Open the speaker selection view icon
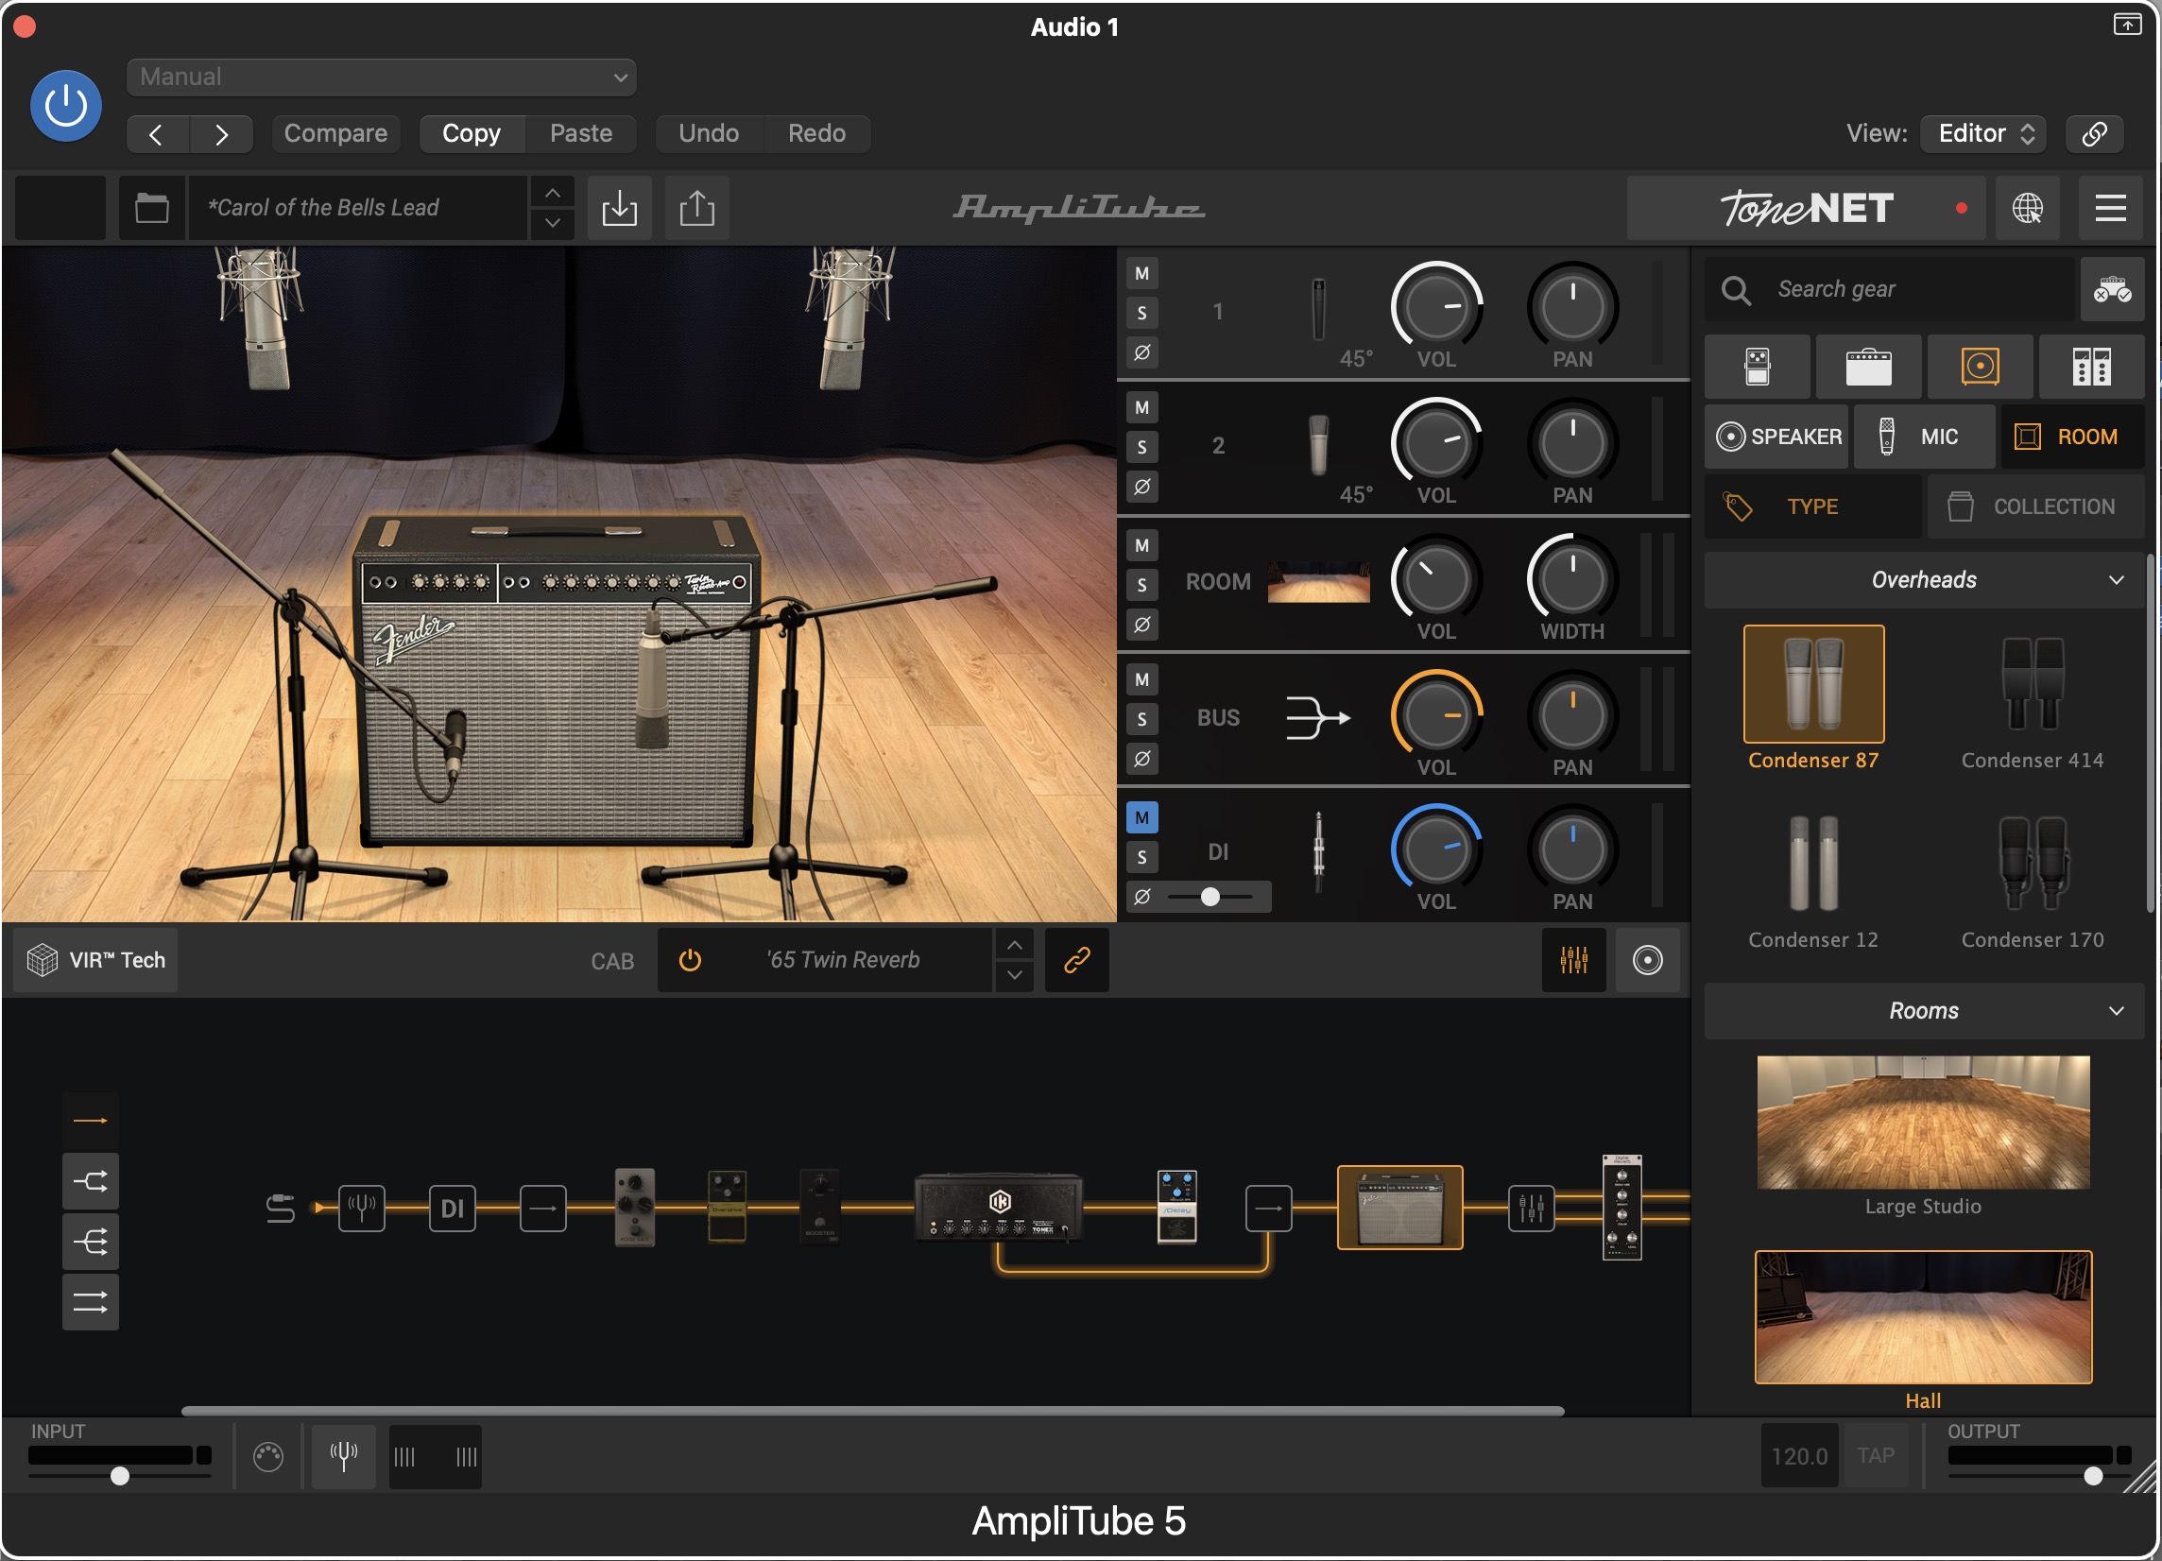Screen dimensions: 2162x1561 tap(1647, 961)
